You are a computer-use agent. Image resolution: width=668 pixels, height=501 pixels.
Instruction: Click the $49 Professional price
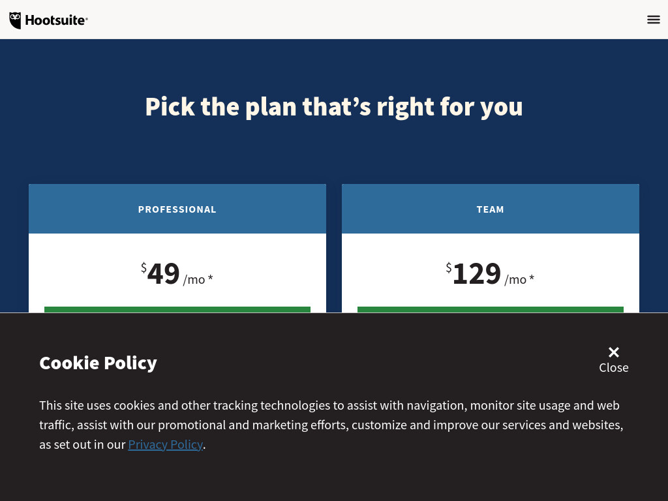coord(160,273)
